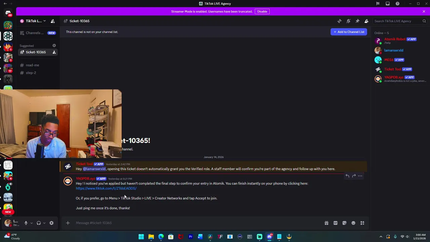Open Discord direct messages home icon
Image resolution: width=430 pixels, height=242 pixels.
click(8, 13)
